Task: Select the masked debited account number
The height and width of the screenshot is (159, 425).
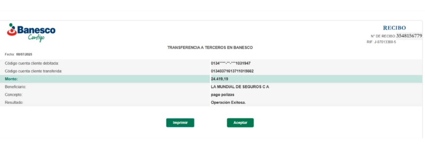Action: [231, 63]
